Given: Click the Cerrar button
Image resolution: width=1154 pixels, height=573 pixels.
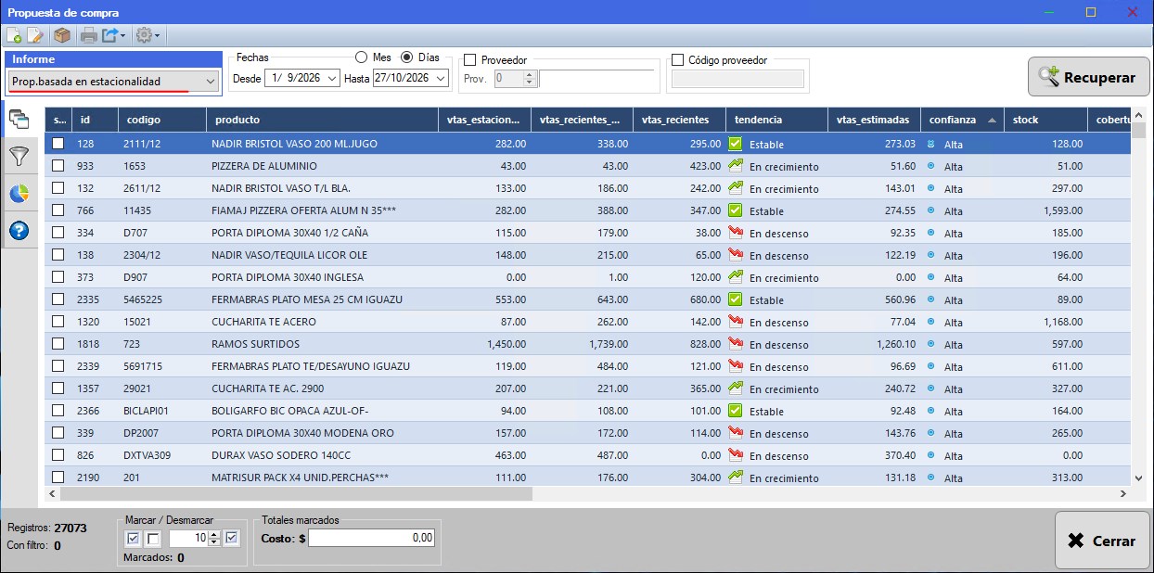Looking at the screenshot, I should point(1102,541).
